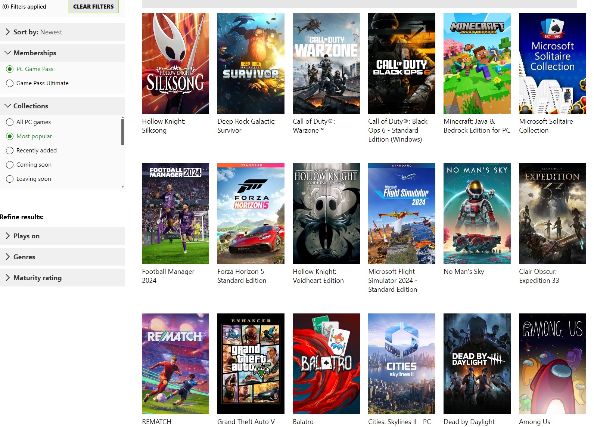This screenshot has width=594, height=427.
Task: Click the Deep Rock Galactic: Survivor title
Action: (246, 126)
